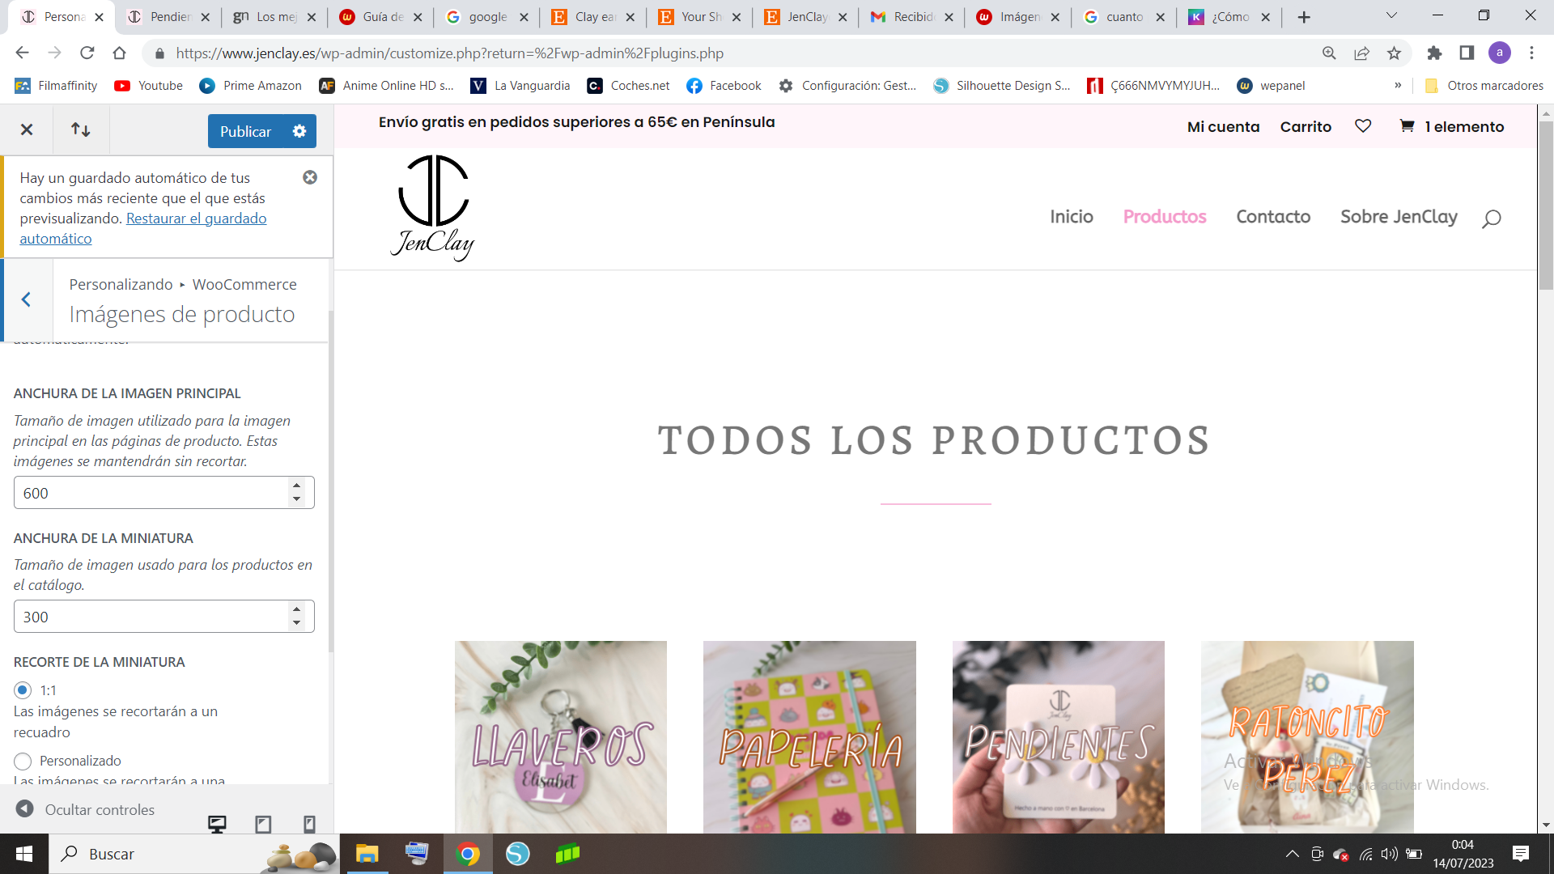Open the Otros marcadores folder

pos(1484,86)
